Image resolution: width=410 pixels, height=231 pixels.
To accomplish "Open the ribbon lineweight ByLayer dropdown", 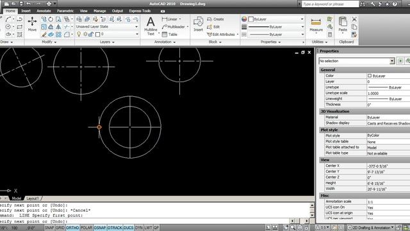I will [275, 27].
